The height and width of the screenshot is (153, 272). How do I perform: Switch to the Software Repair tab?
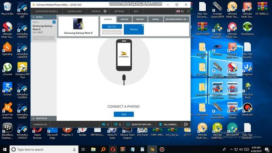pos(176,19)
